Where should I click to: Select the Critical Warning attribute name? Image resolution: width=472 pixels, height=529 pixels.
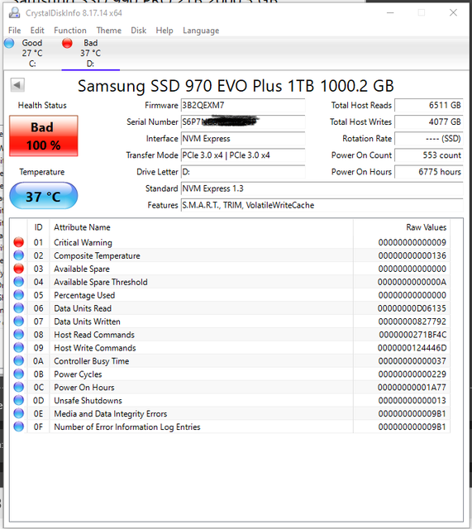coord(83,242)
